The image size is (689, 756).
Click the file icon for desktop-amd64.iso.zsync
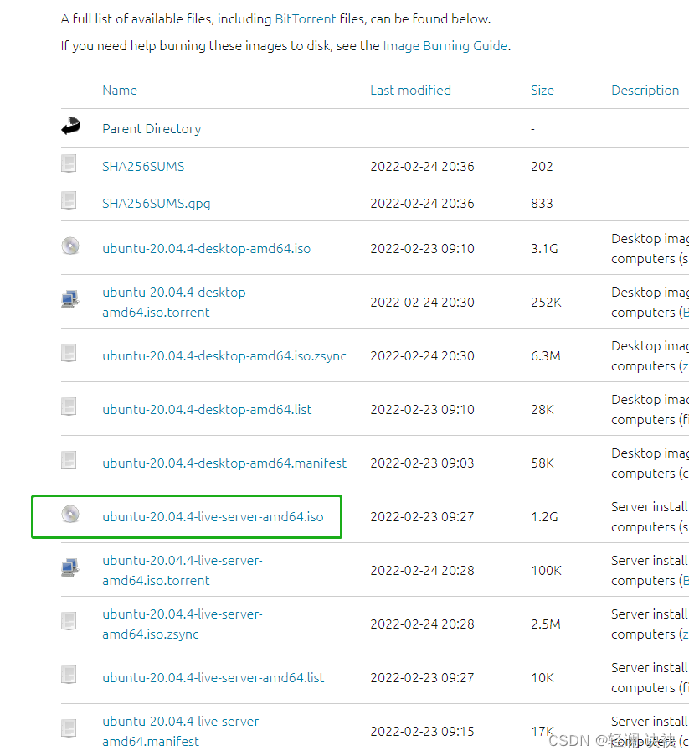click(69, 353)
